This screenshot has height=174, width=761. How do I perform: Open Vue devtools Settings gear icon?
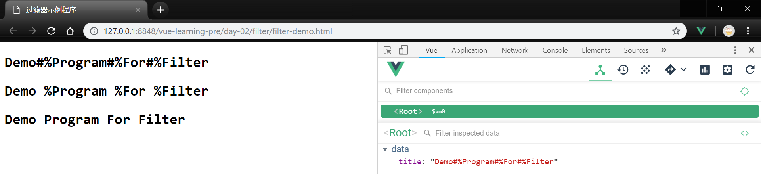click(x=727, y=70)
